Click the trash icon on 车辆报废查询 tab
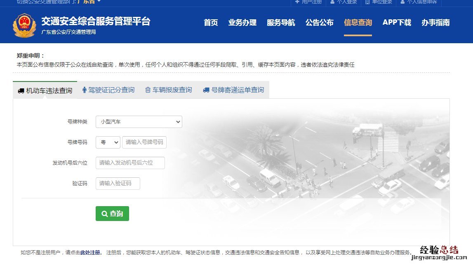The image size is (473, 265). [x=148, y=90]
